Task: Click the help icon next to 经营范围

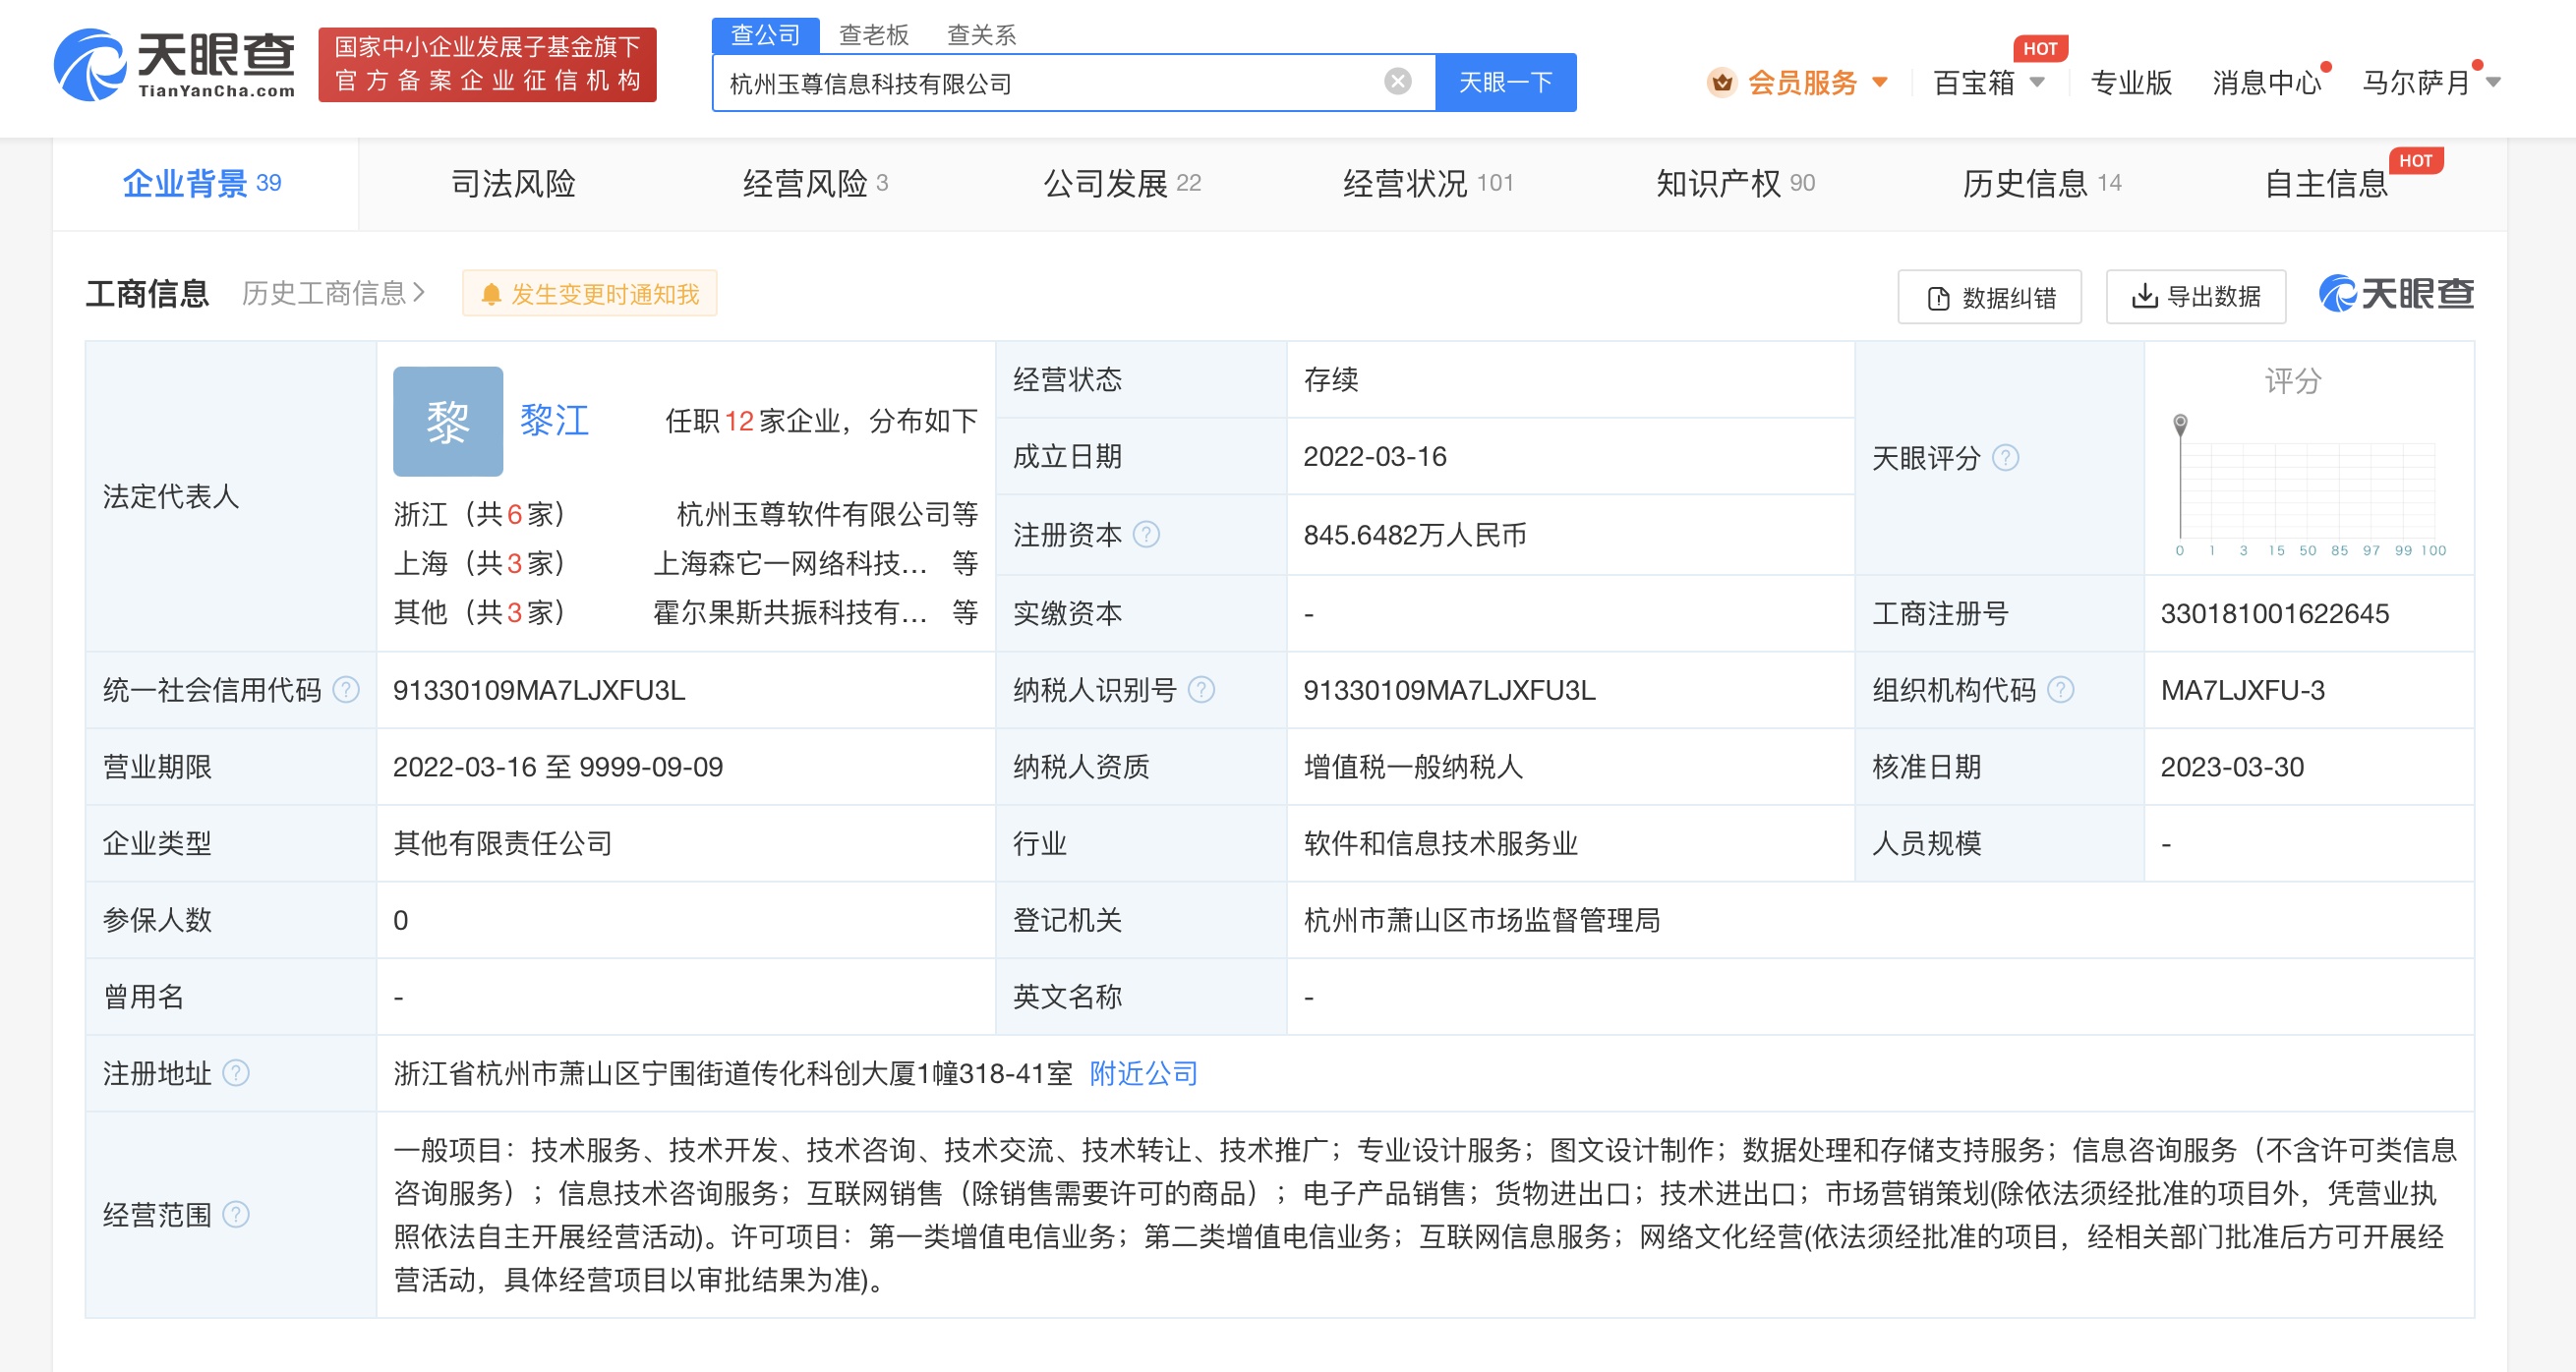Action: pyautogui.click(x=236, y=1214)
